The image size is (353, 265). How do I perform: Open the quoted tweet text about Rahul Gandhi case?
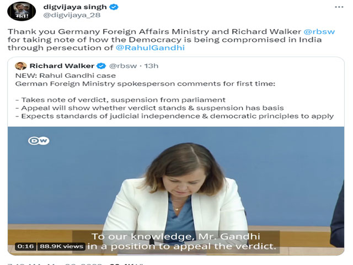tap(174, 96)
